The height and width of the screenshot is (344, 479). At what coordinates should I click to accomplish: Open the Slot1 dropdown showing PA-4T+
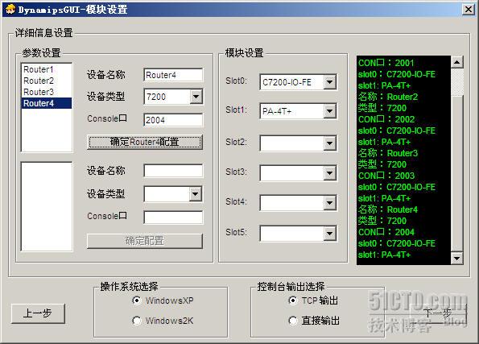pos(329,111)
